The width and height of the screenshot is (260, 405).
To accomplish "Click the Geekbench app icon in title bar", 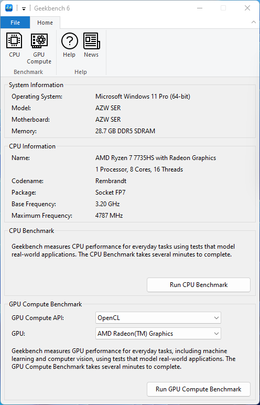I will pos(9,8).
